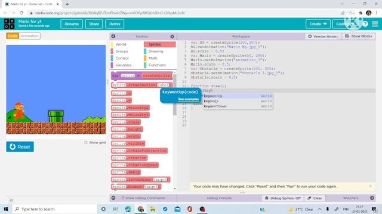Pick the sprite.rotateToDirection block
The image size is (382, 214).
click(x=139, y=150)
